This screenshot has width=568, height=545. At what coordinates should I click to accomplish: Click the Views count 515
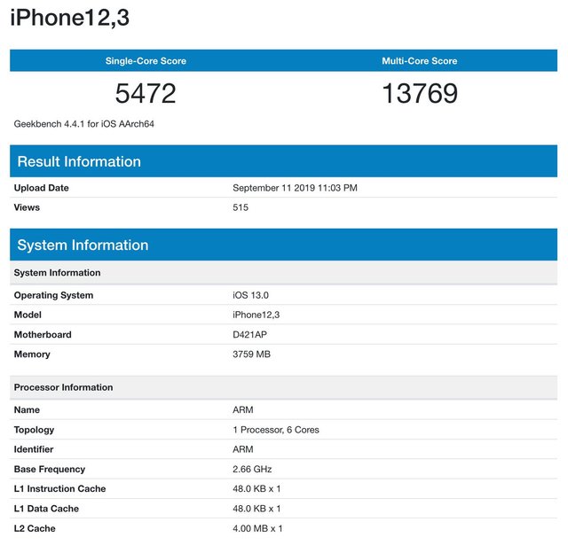click(x=241, y=207)
